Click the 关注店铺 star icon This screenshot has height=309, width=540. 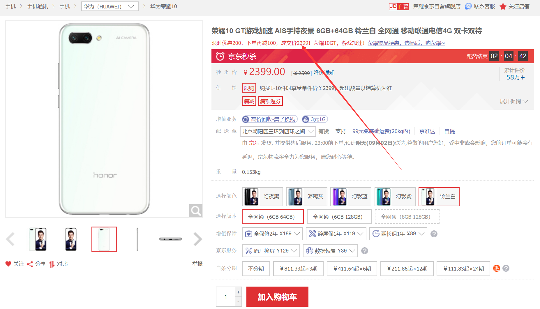coord(503,6)
